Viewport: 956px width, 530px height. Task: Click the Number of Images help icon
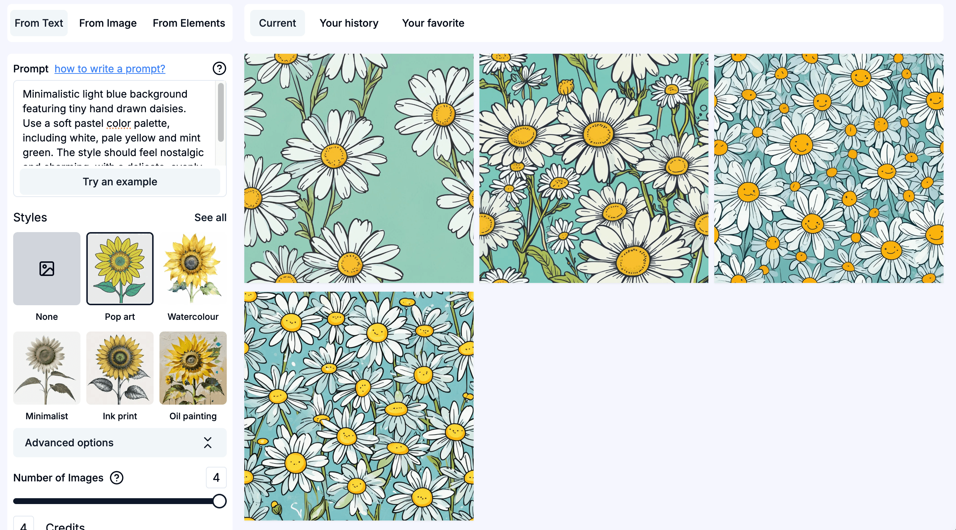click(117, 478)
